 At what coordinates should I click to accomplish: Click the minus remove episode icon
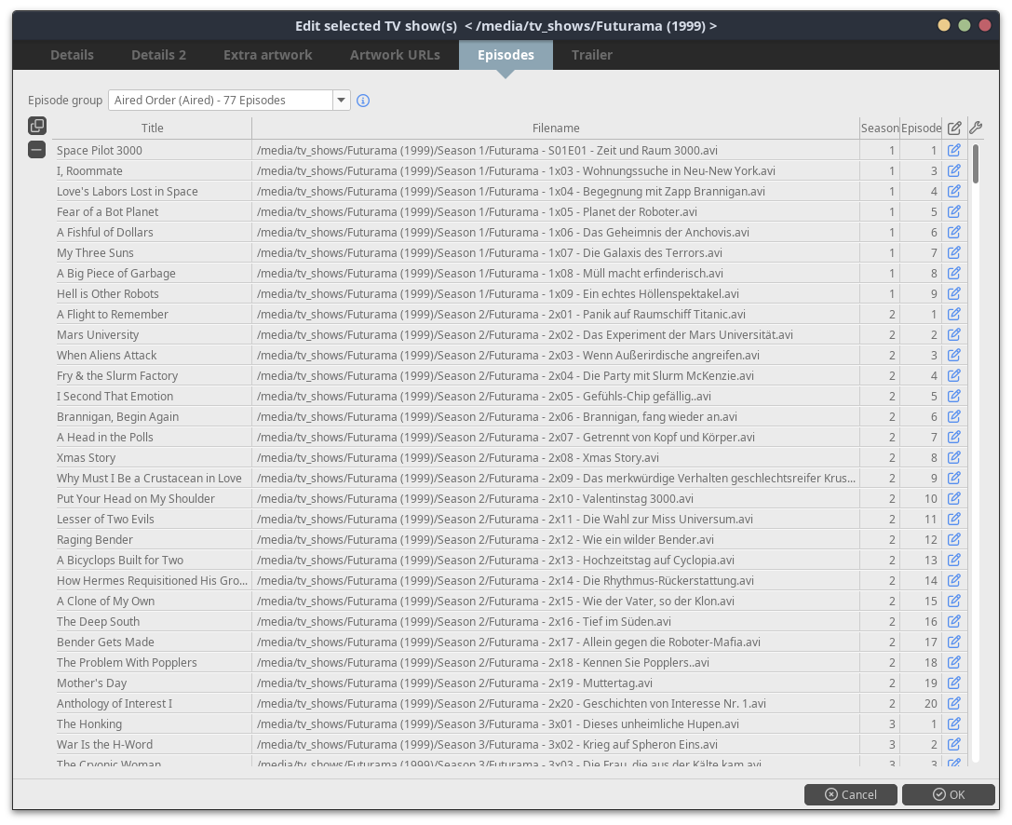click(x=37, y=150)
